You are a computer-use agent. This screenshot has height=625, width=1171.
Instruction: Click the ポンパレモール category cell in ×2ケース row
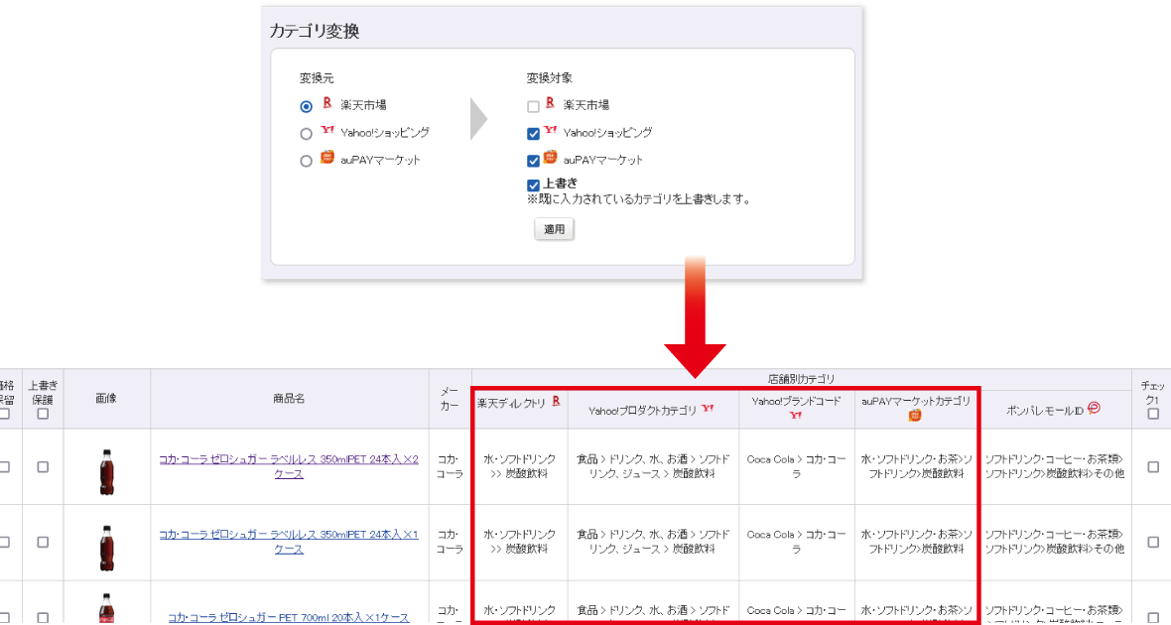coord(1055,466)
